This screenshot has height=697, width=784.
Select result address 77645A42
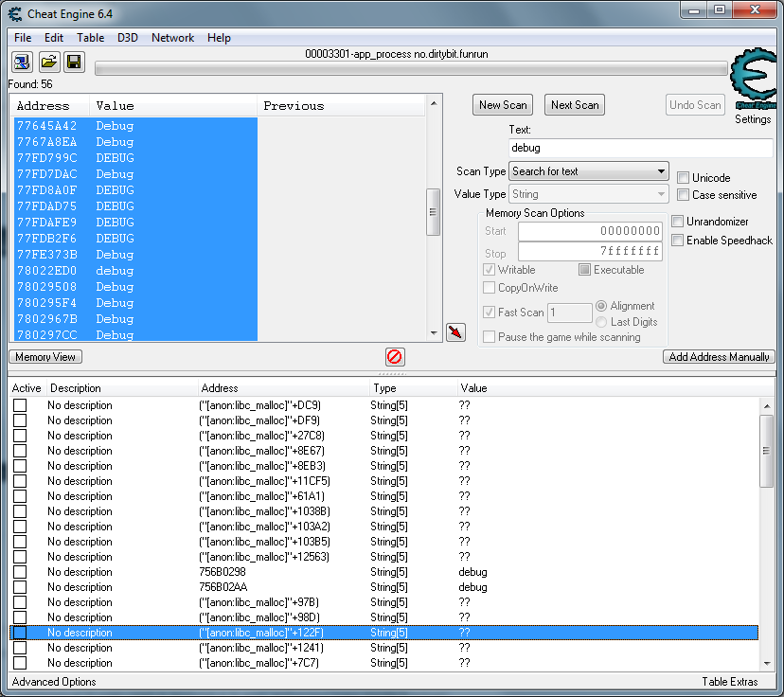pyautogui.click(x=47, y=126)
